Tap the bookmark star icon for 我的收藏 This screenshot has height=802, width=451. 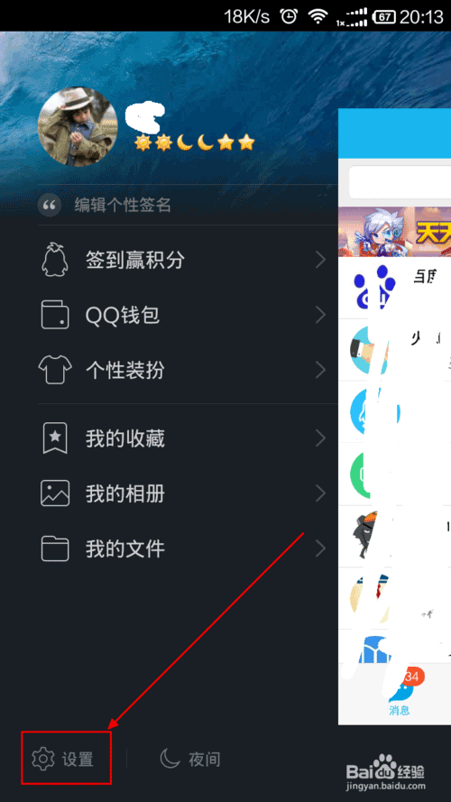[x=55, y=438]
